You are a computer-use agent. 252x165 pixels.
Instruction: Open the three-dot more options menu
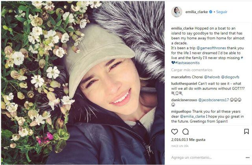coord(248,158)
